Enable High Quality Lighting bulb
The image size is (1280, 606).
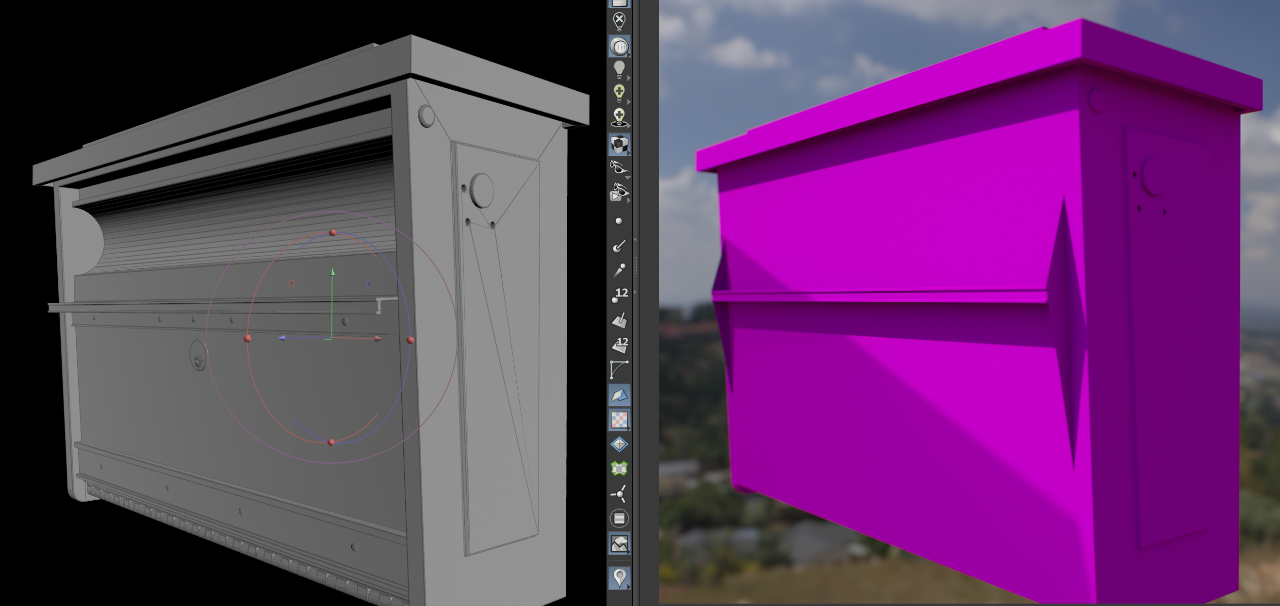[x=619, y=93]
